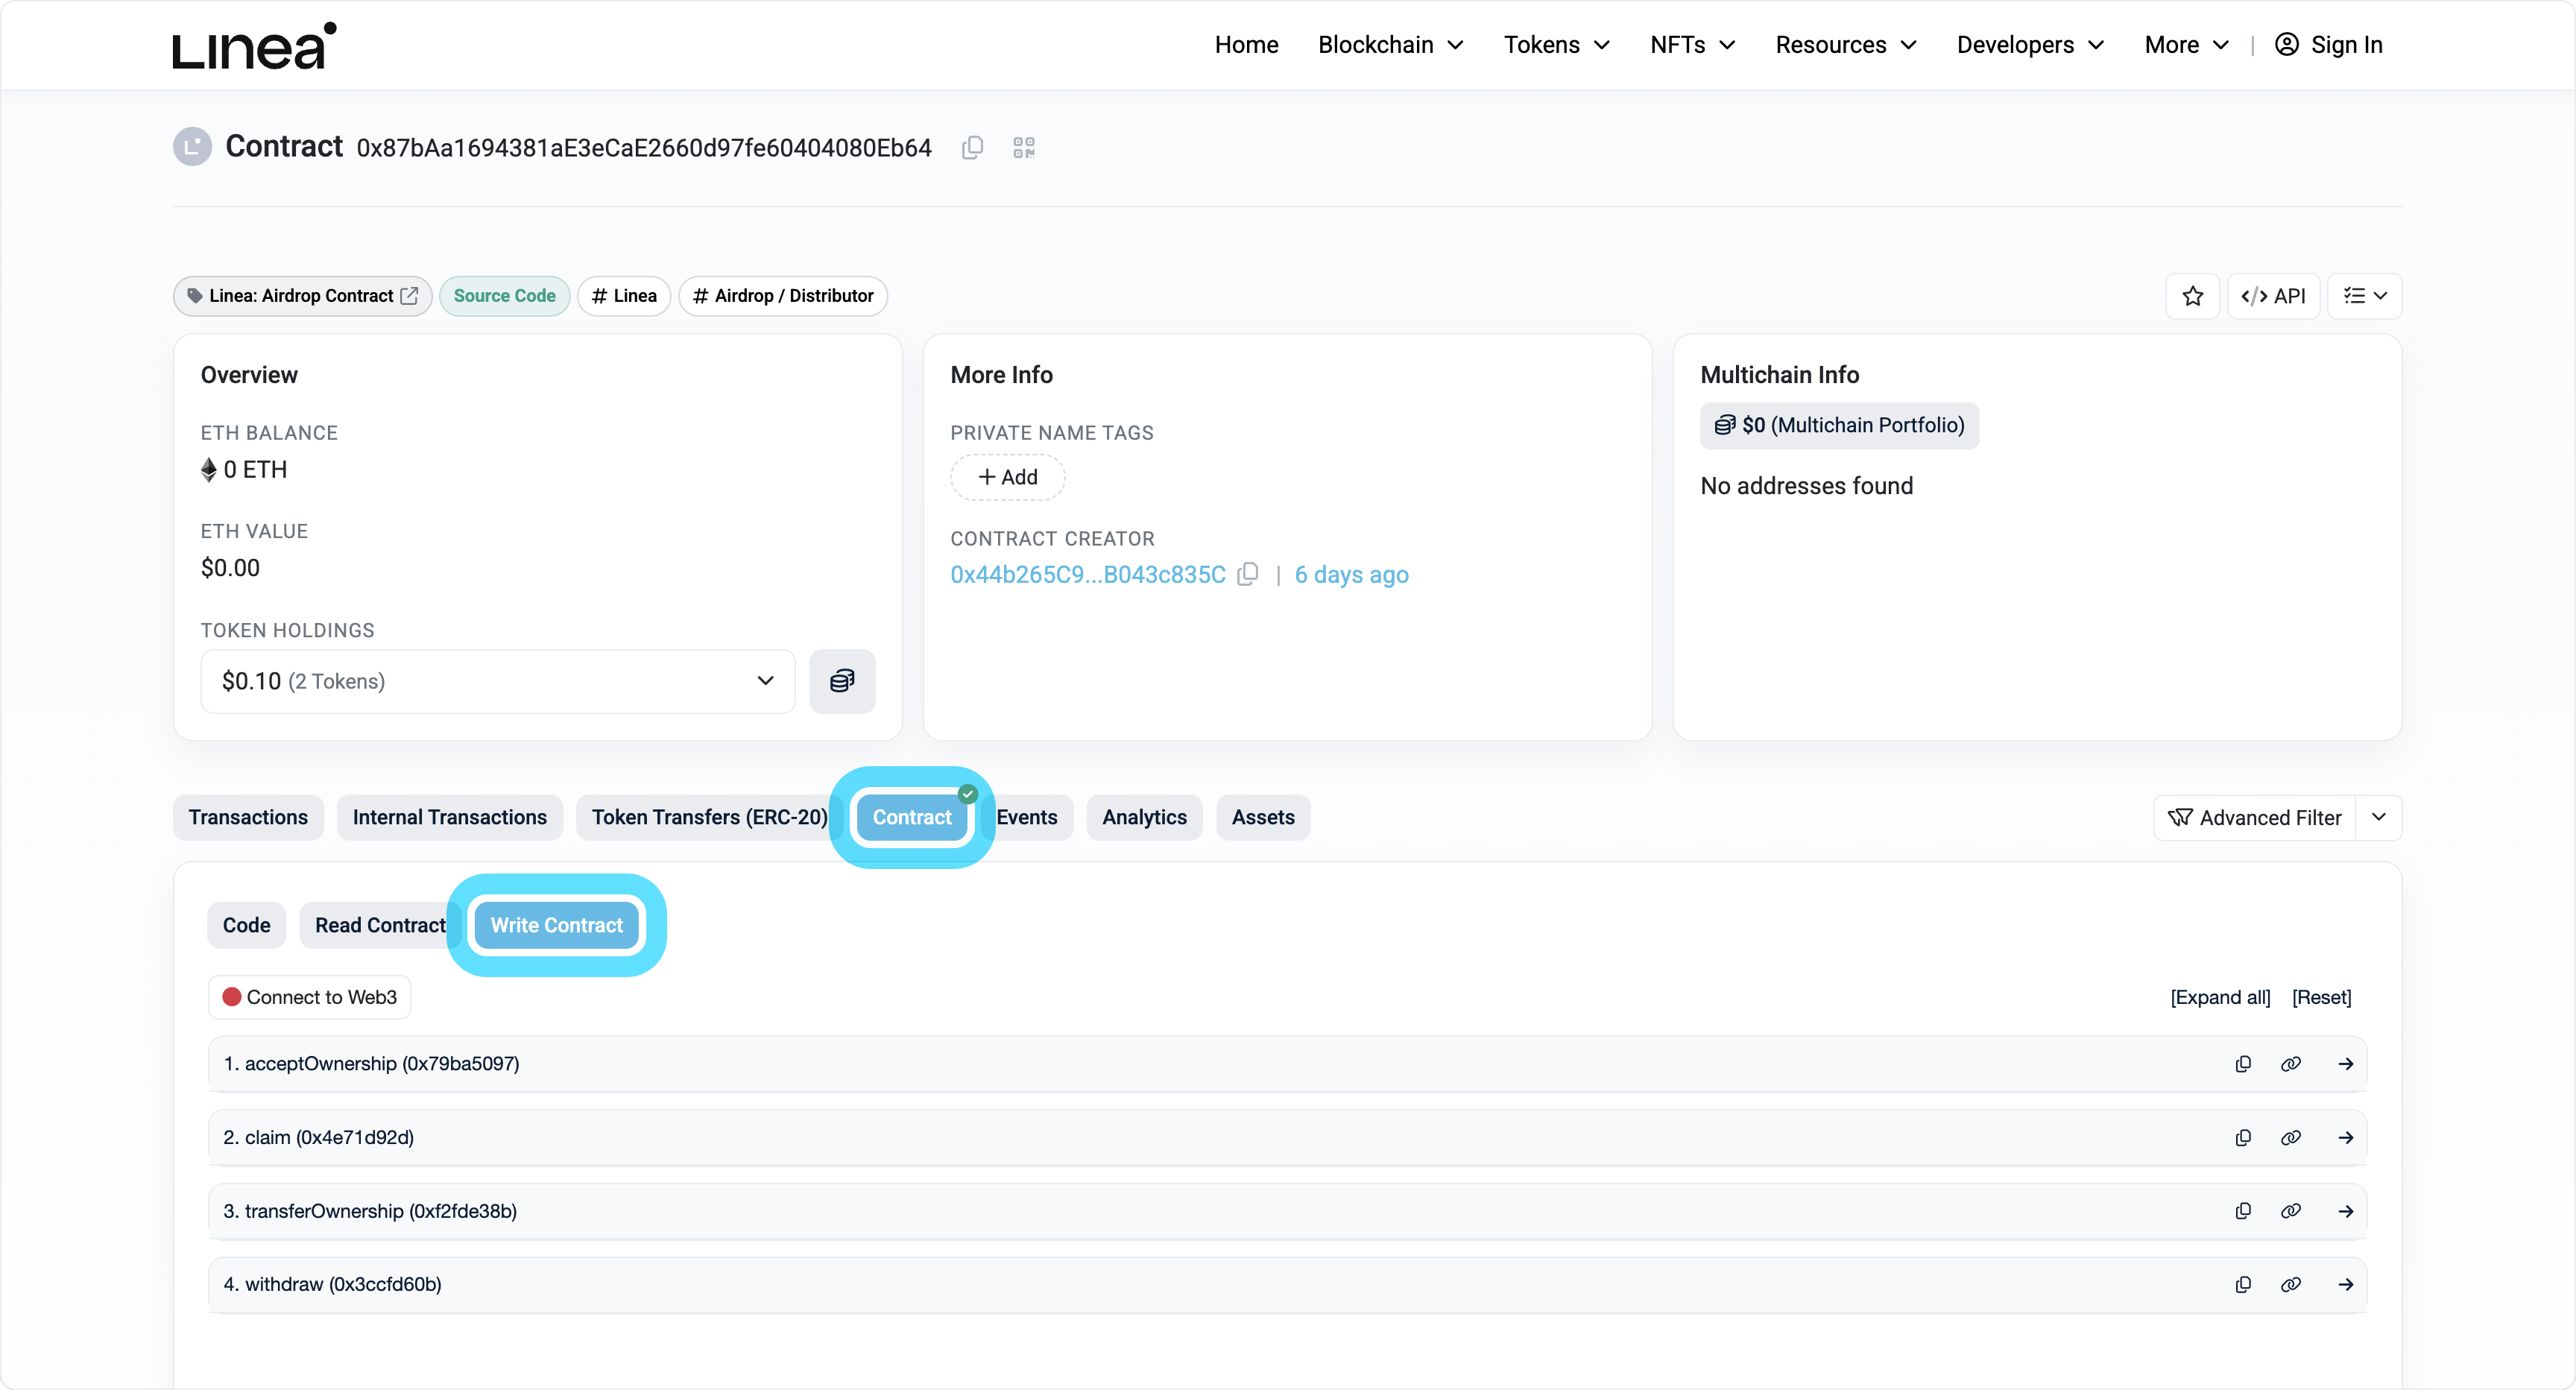Expand the acceptOwnership function row
This screenshot has height=1390, width=2576.
pyautogui.click(x=1287, y=1064)
